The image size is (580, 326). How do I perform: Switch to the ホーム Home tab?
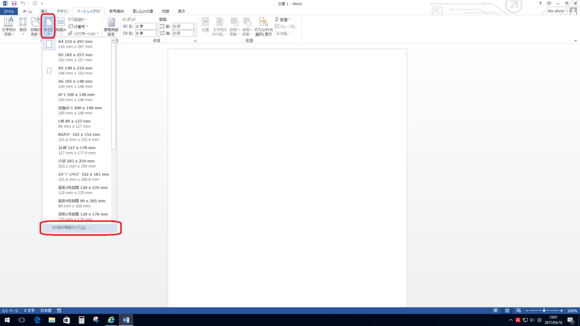pos(27,11)
